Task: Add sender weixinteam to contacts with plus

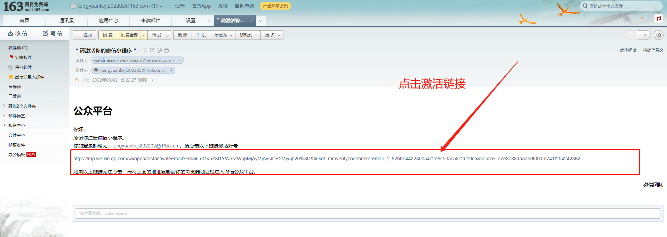Action: coord(180,60)
